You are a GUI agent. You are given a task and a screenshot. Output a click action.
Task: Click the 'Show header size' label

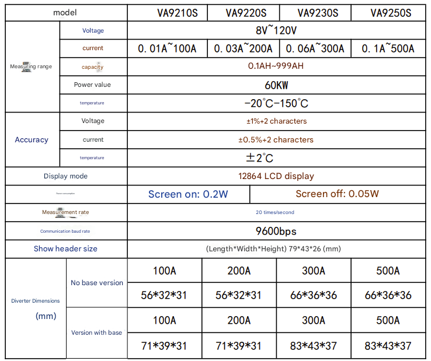pos(65,248)
